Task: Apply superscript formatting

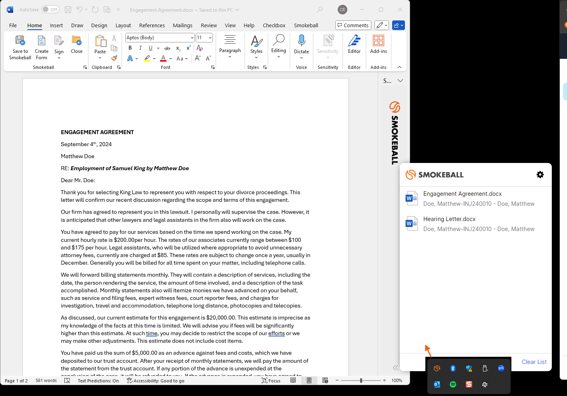Action: point(188,48)
